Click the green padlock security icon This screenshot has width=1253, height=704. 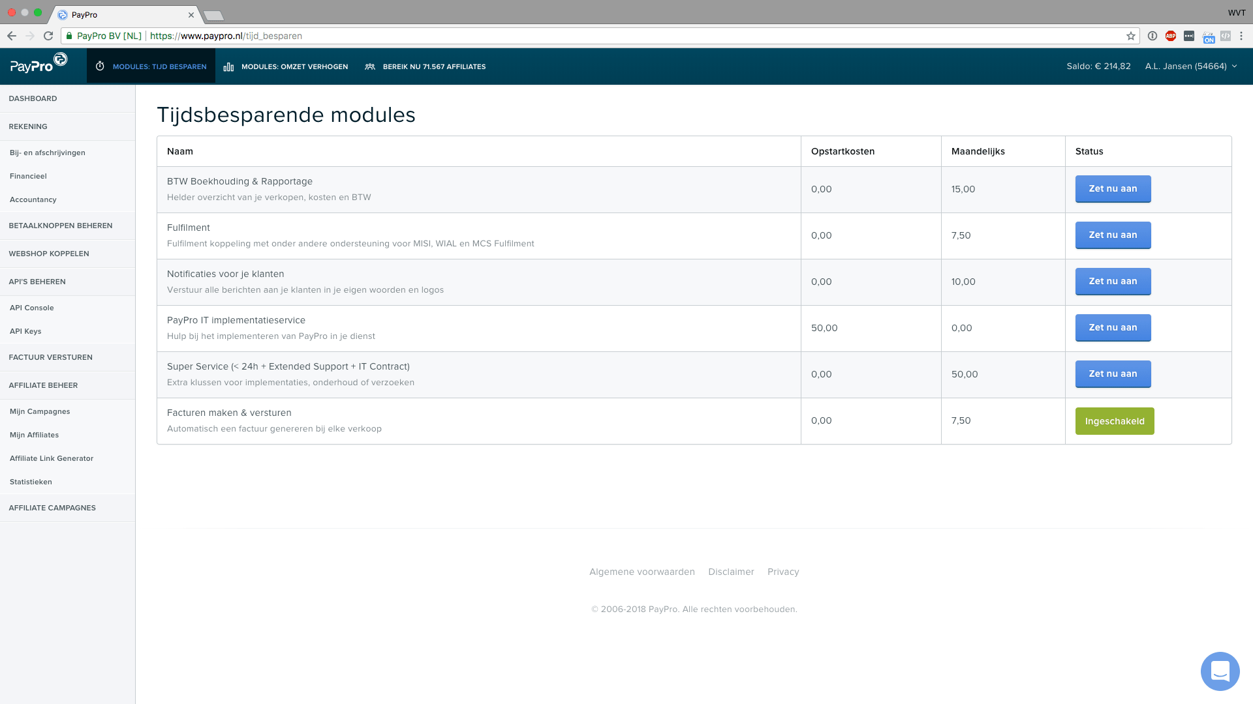pyautogui.click(x=69, y=36)
